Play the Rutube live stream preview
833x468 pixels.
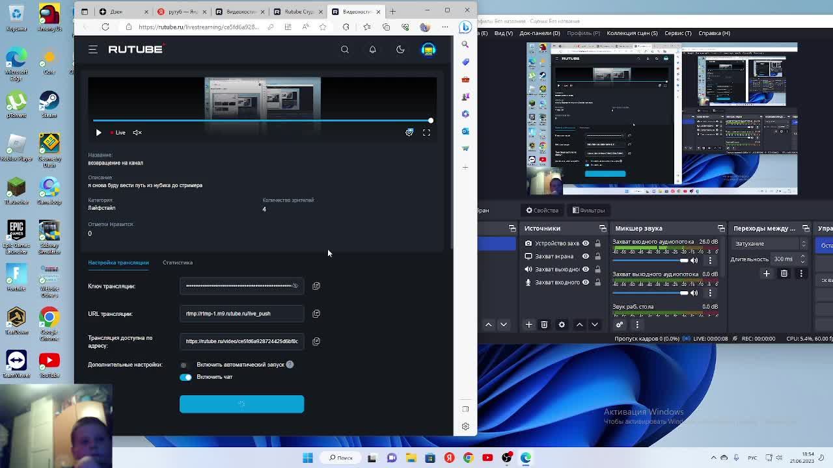(x=98, y=133)
